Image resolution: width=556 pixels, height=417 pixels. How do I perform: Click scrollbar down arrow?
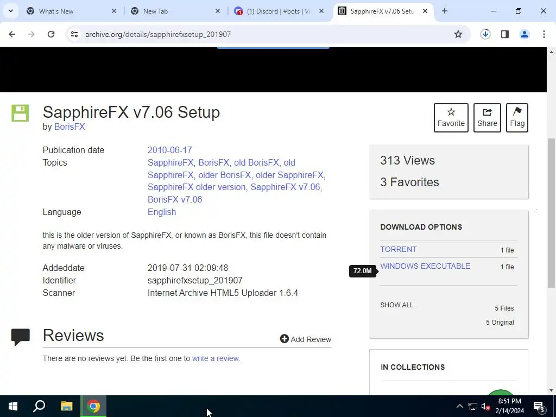[x=551, y=390]
